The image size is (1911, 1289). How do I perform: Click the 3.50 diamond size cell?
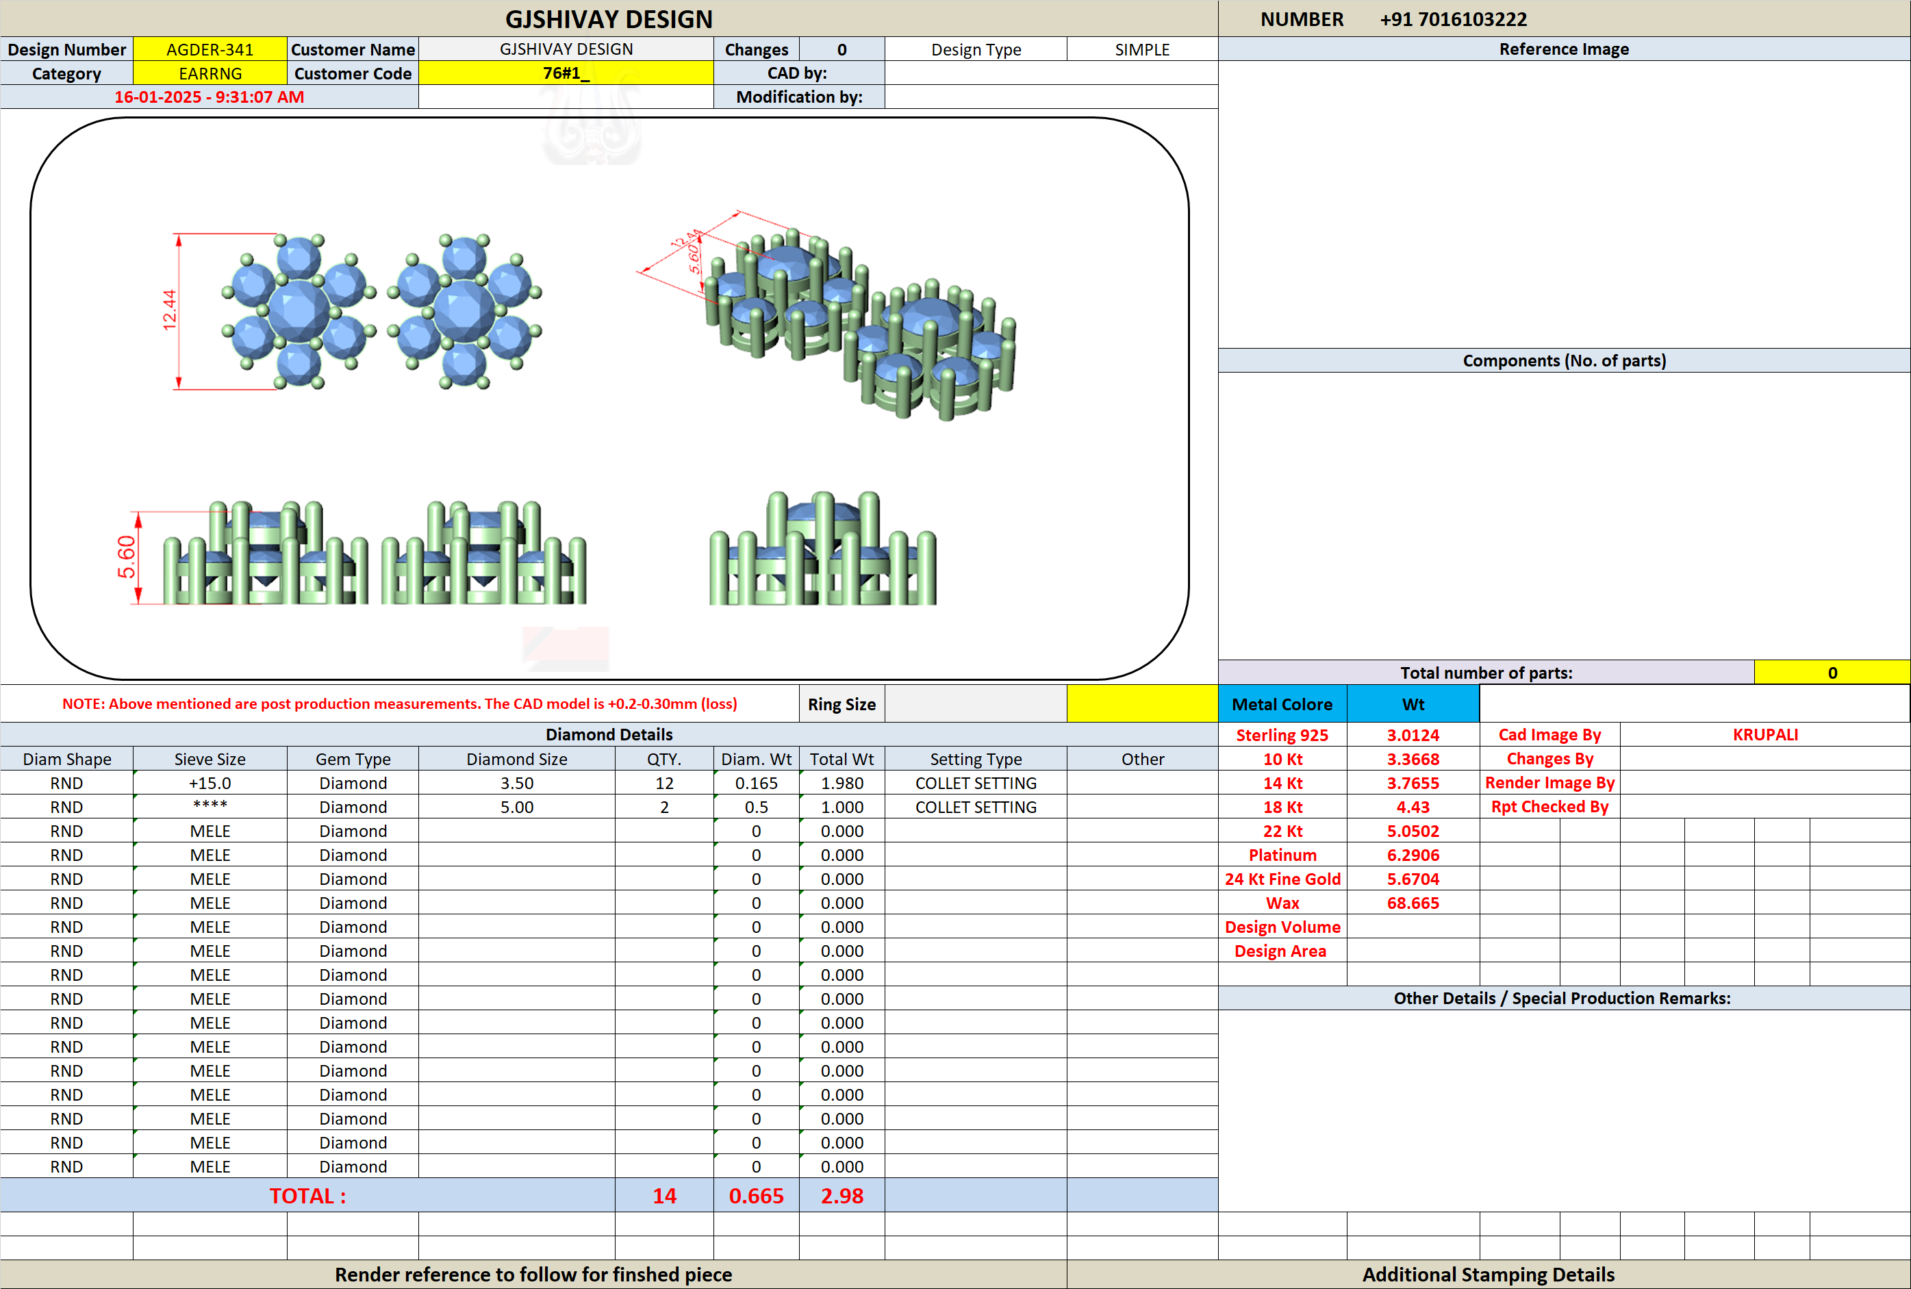pyautogui.click(x=517, y=783)
